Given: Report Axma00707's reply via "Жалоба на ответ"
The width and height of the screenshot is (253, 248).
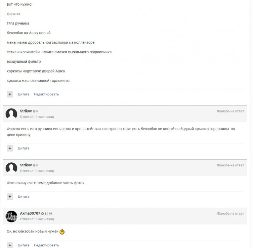Looking at the screenshot, I should click(x=230, y=214).
